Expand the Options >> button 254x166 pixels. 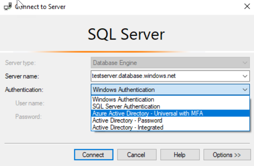[x=227, y=155]
